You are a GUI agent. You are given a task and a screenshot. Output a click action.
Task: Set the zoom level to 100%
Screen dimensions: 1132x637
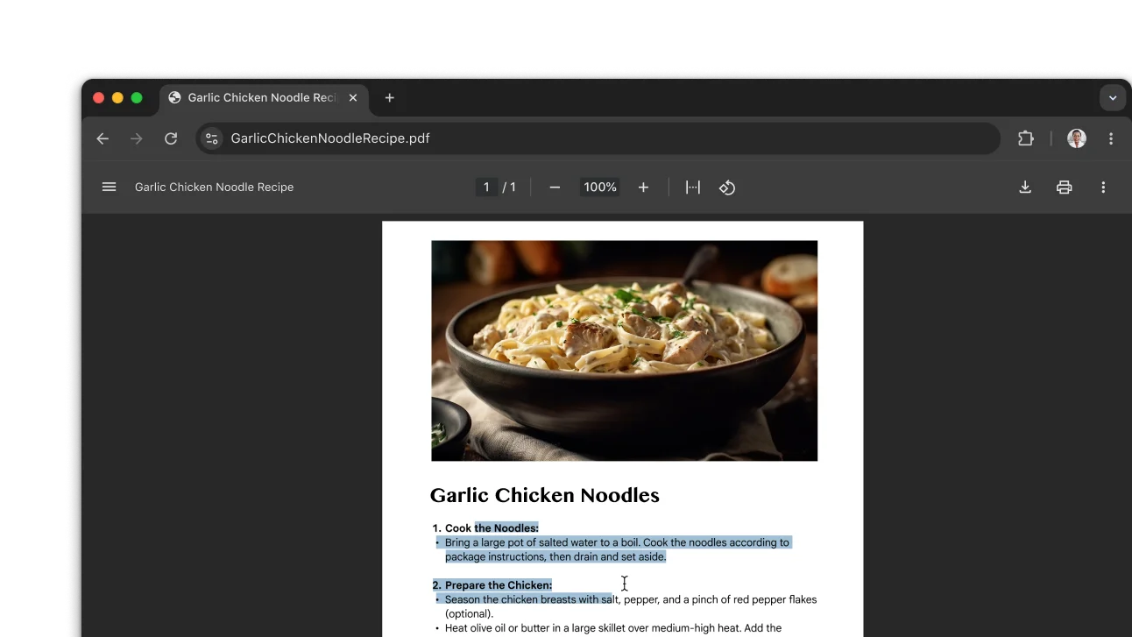click(x=599, y=187)
